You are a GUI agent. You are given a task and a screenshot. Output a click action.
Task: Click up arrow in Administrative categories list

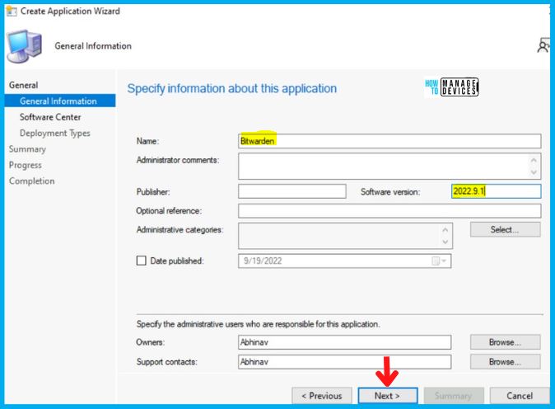(x=445, y=230)
